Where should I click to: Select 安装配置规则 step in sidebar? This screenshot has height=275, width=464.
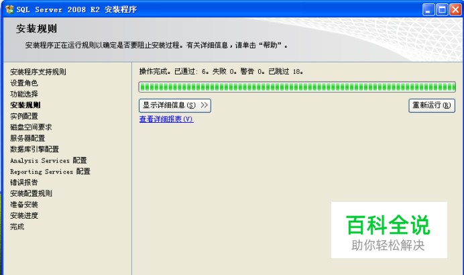pos(31,194)
